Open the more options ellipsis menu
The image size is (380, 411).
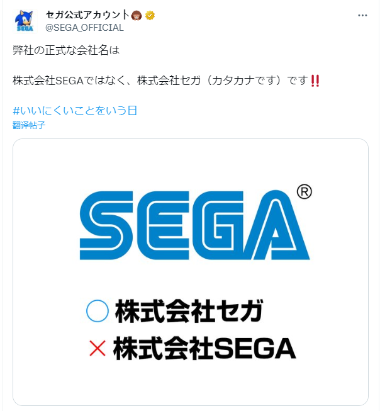click(x=363, y=14)
